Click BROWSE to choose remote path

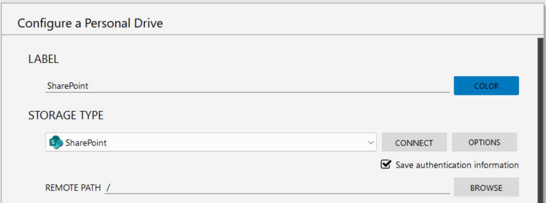click(486, 188)
